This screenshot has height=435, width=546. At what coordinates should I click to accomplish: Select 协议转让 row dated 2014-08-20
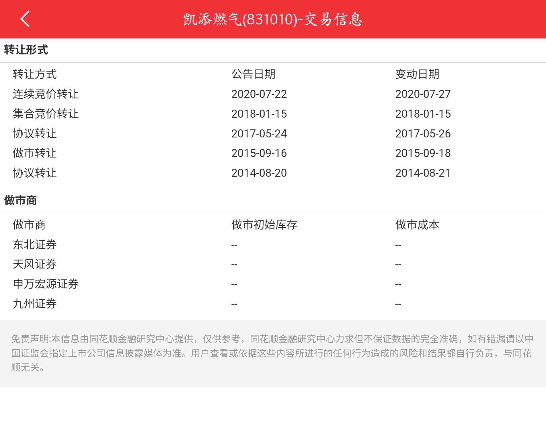click(35, 173)
